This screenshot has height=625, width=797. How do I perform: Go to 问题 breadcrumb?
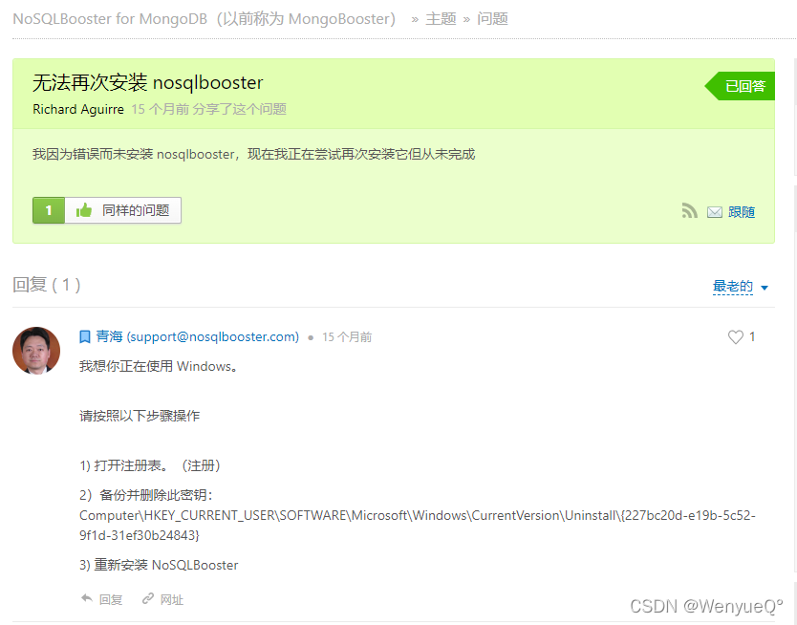[x=492, y=19]
